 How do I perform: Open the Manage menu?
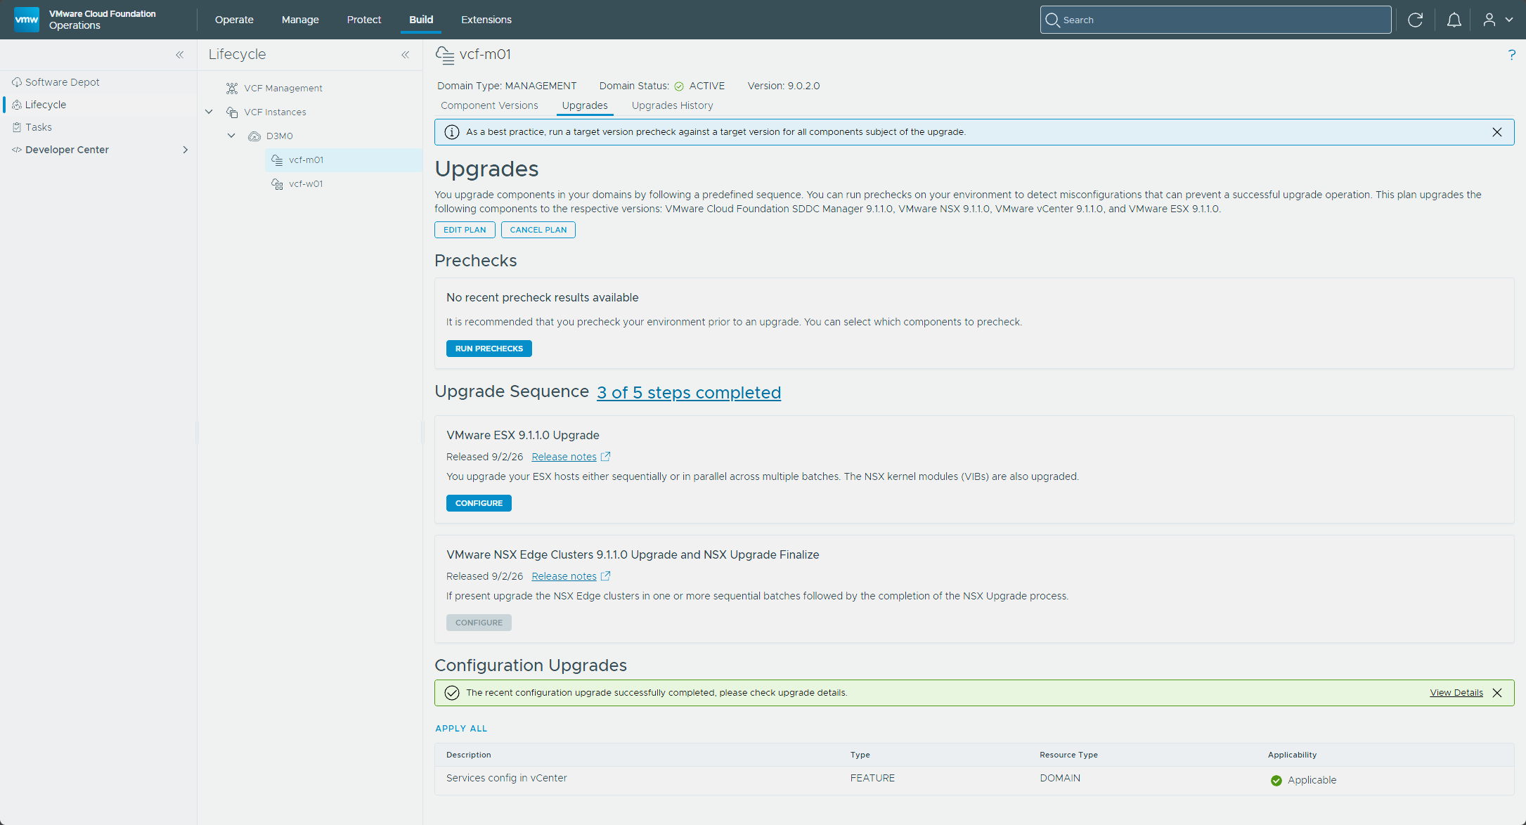tap(300, 20)
